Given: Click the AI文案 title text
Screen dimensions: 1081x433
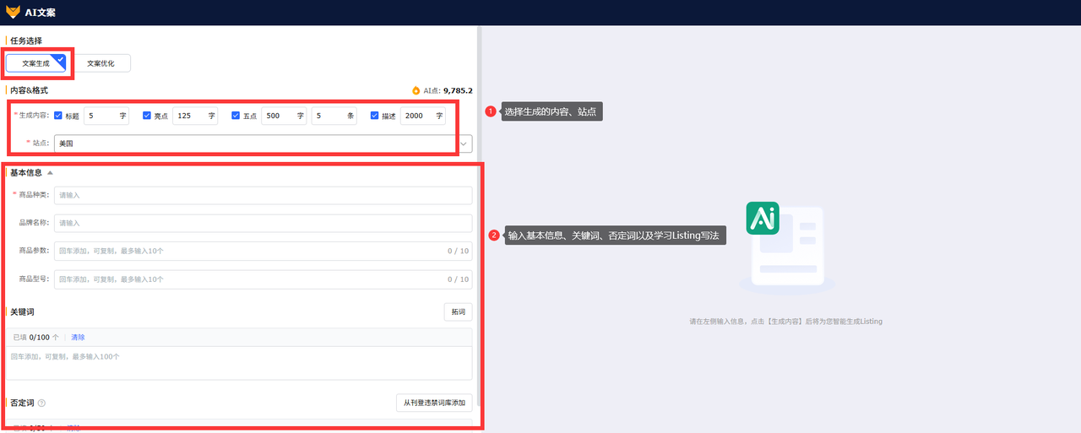Looking at the screenshot, I should point(41,13).
